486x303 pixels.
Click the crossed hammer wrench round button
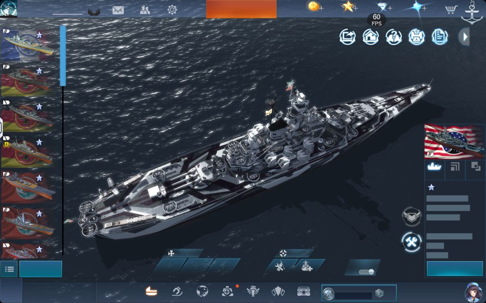[412, 242]
